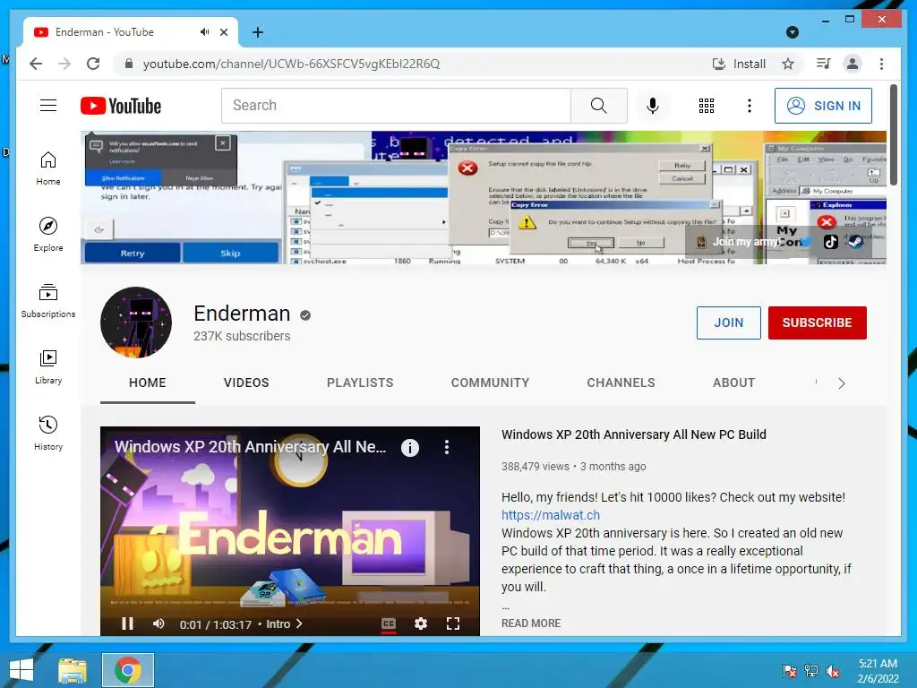Screen dimensions: 917x688
Task: Click the Chrome taskbar button
Action: coord(128,670)
